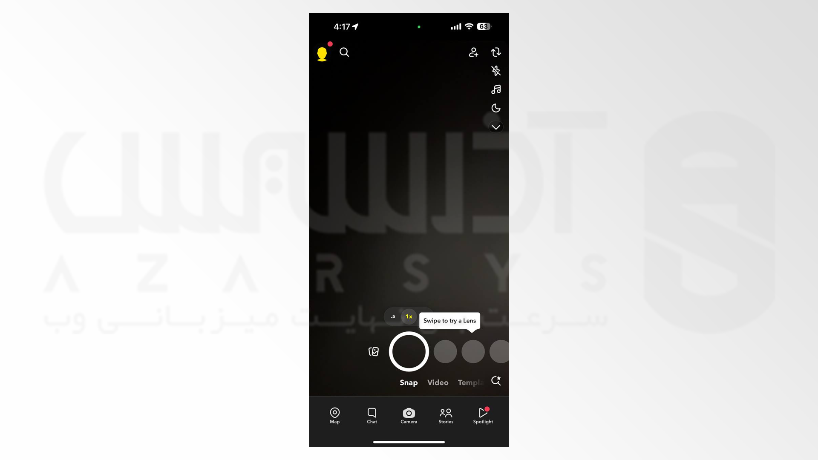Image resolution: width=818 pixels, height=460 pixels.
Task: Open camera roll picker
Action: click(x=374, y=351)
